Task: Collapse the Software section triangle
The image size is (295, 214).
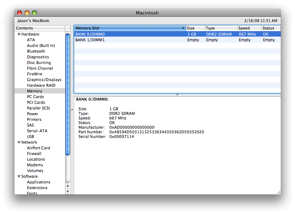Action: [19, 177]
